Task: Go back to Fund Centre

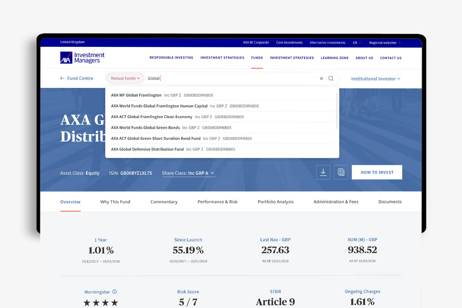Action: (80, 78)
